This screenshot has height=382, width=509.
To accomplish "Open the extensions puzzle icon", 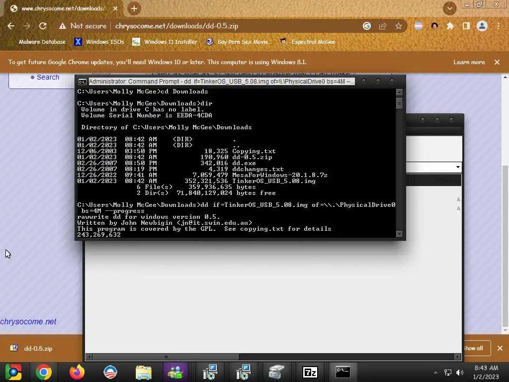I will [x=450, y=26].
